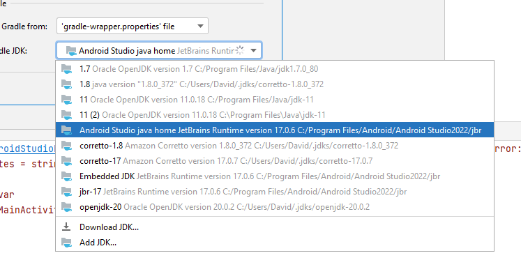The image size is (521, 267).
Task: Click folder icon beside Add JDK
Action: [x=67, y=243]
